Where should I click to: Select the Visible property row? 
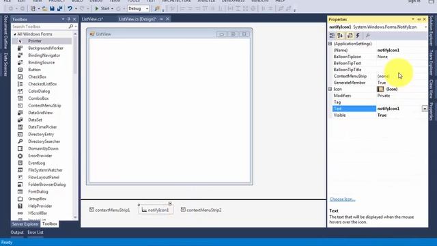(x=380, y=115)
